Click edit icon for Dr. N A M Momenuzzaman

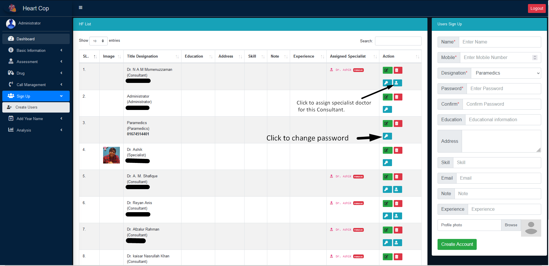click(387, 70)
